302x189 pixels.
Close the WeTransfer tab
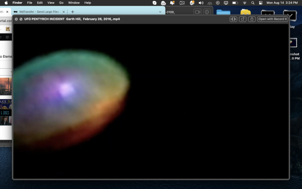63,12
